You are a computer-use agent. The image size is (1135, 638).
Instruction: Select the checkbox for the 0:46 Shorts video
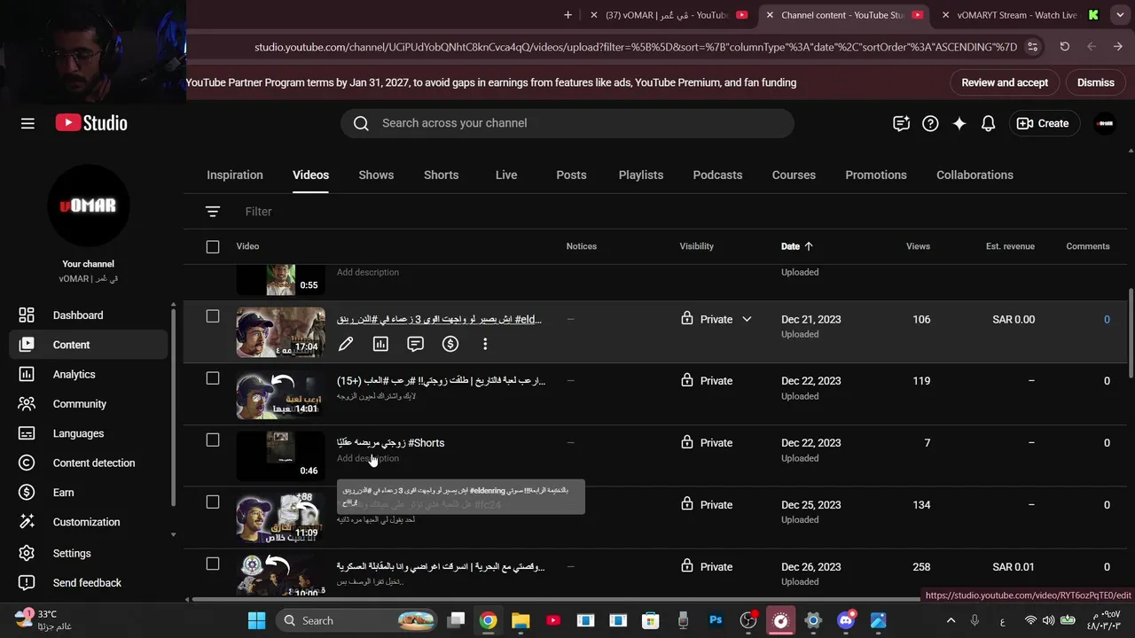coord(213,440)
